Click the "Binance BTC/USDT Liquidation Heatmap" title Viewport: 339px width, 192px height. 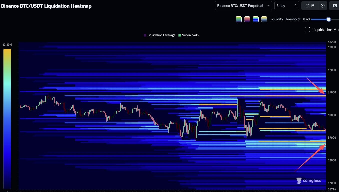coord(46,6)
